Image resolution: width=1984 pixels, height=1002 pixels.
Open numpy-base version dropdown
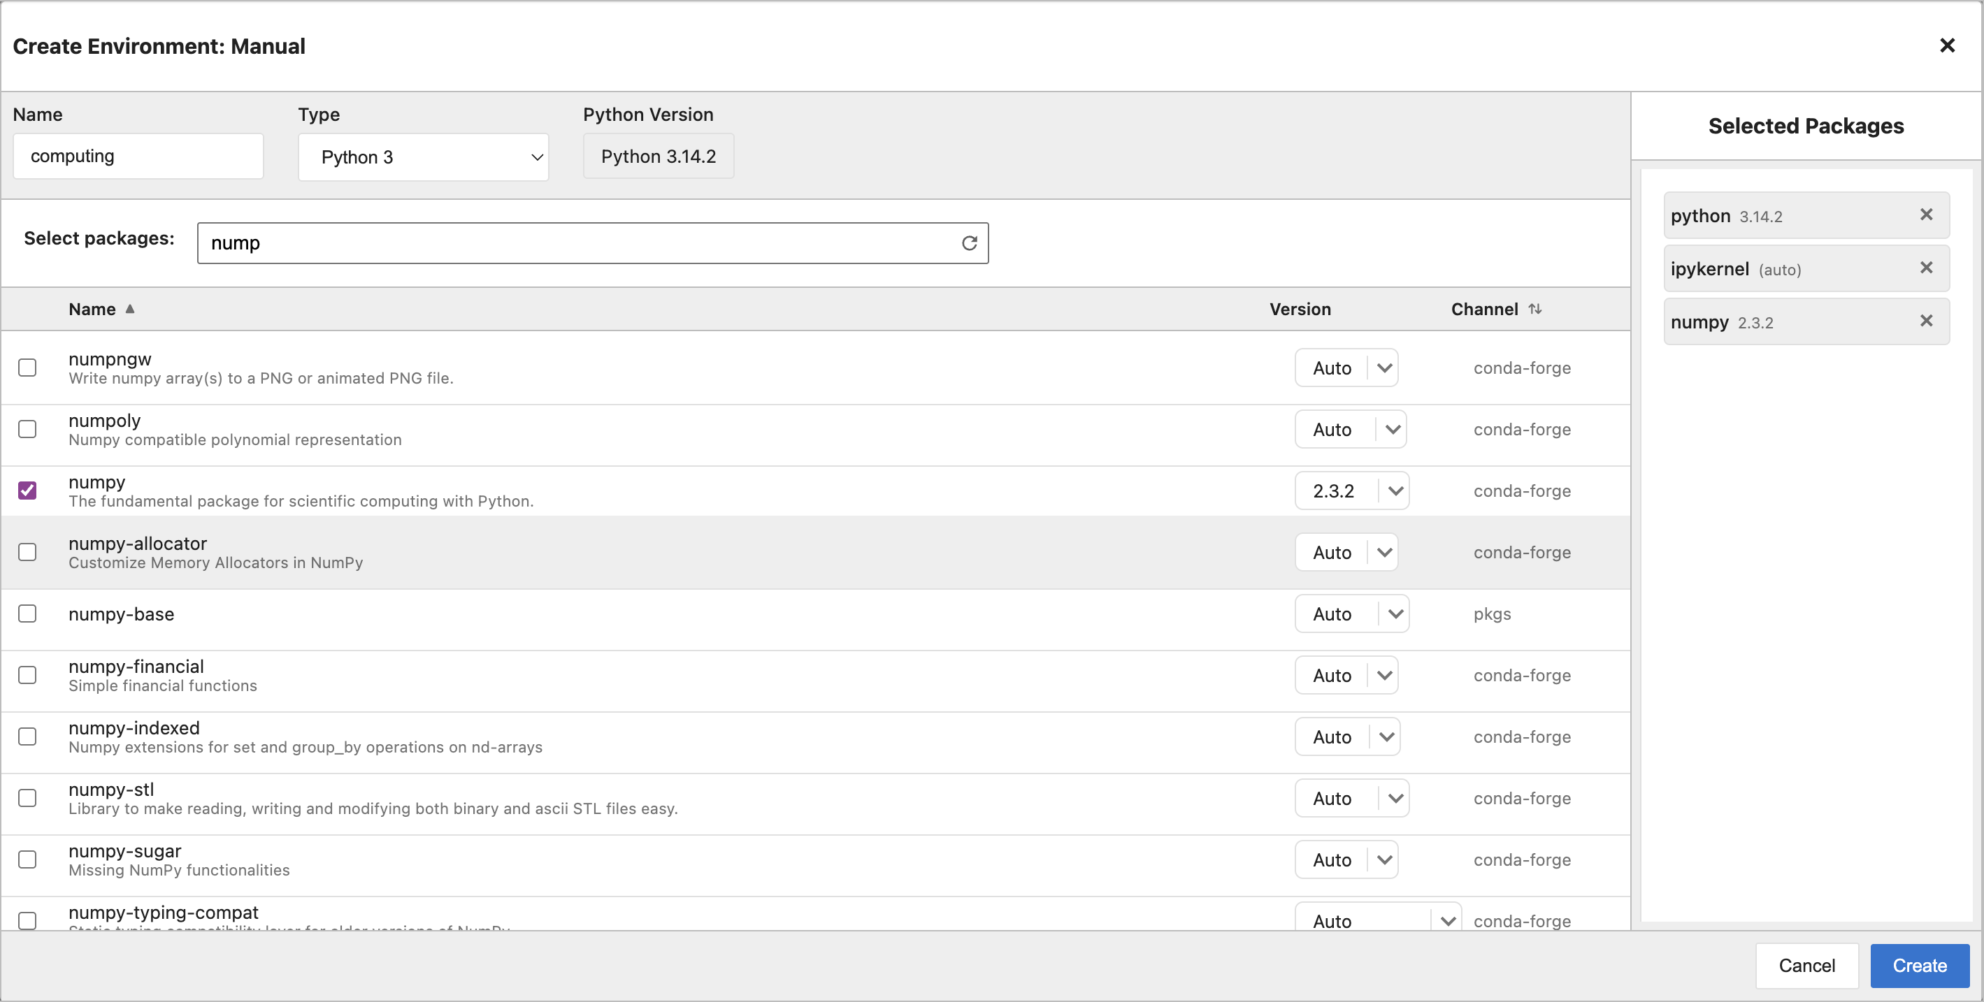pos(1351,613)
